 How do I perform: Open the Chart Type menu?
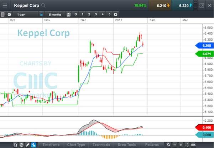(76, 145)
